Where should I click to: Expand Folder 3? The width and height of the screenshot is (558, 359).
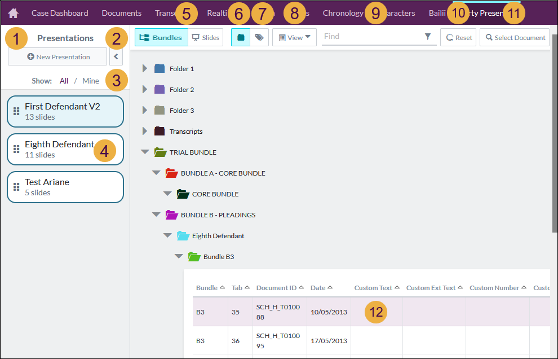[x=144, y=111]
